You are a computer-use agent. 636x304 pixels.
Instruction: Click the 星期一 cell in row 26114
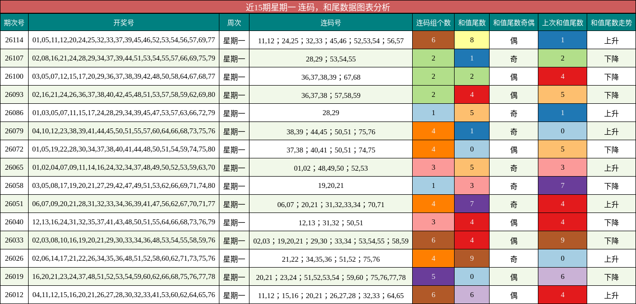pos(234,40)
